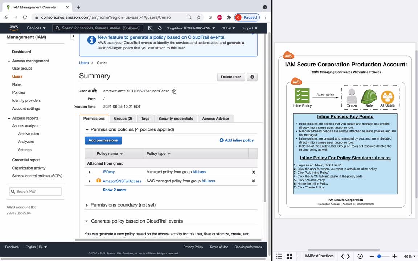
Task: Click the zoom magnifier icon in address bar
Action: (189, 17)
